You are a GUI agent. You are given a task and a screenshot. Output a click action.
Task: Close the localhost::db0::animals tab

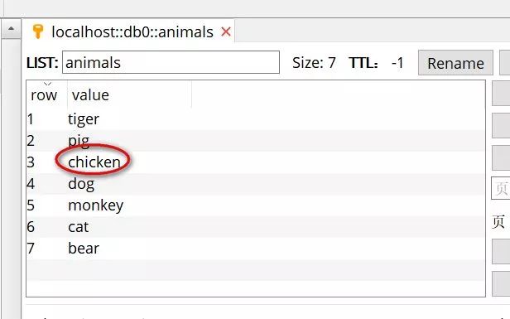226,31
